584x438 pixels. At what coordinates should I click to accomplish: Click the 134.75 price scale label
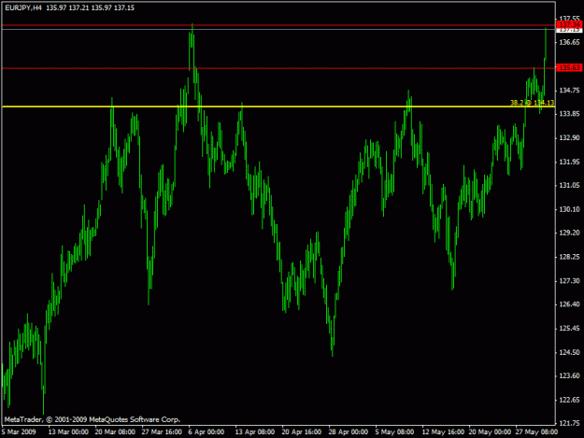coord(569,90)
